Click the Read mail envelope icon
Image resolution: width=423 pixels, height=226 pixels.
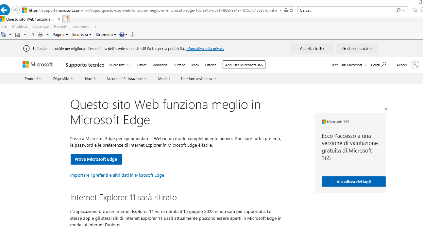pos(31,35)
